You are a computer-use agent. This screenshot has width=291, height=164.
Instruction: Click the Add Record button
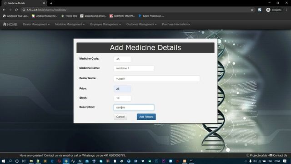point(146,117)
